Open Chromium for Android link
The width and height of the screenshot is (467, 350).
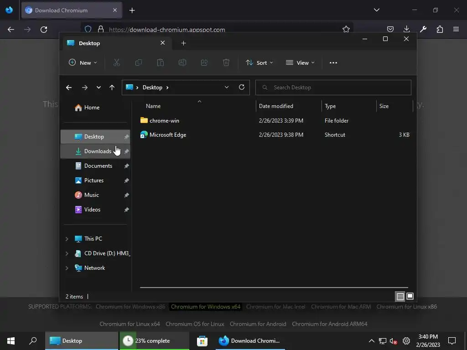(258, 324)
